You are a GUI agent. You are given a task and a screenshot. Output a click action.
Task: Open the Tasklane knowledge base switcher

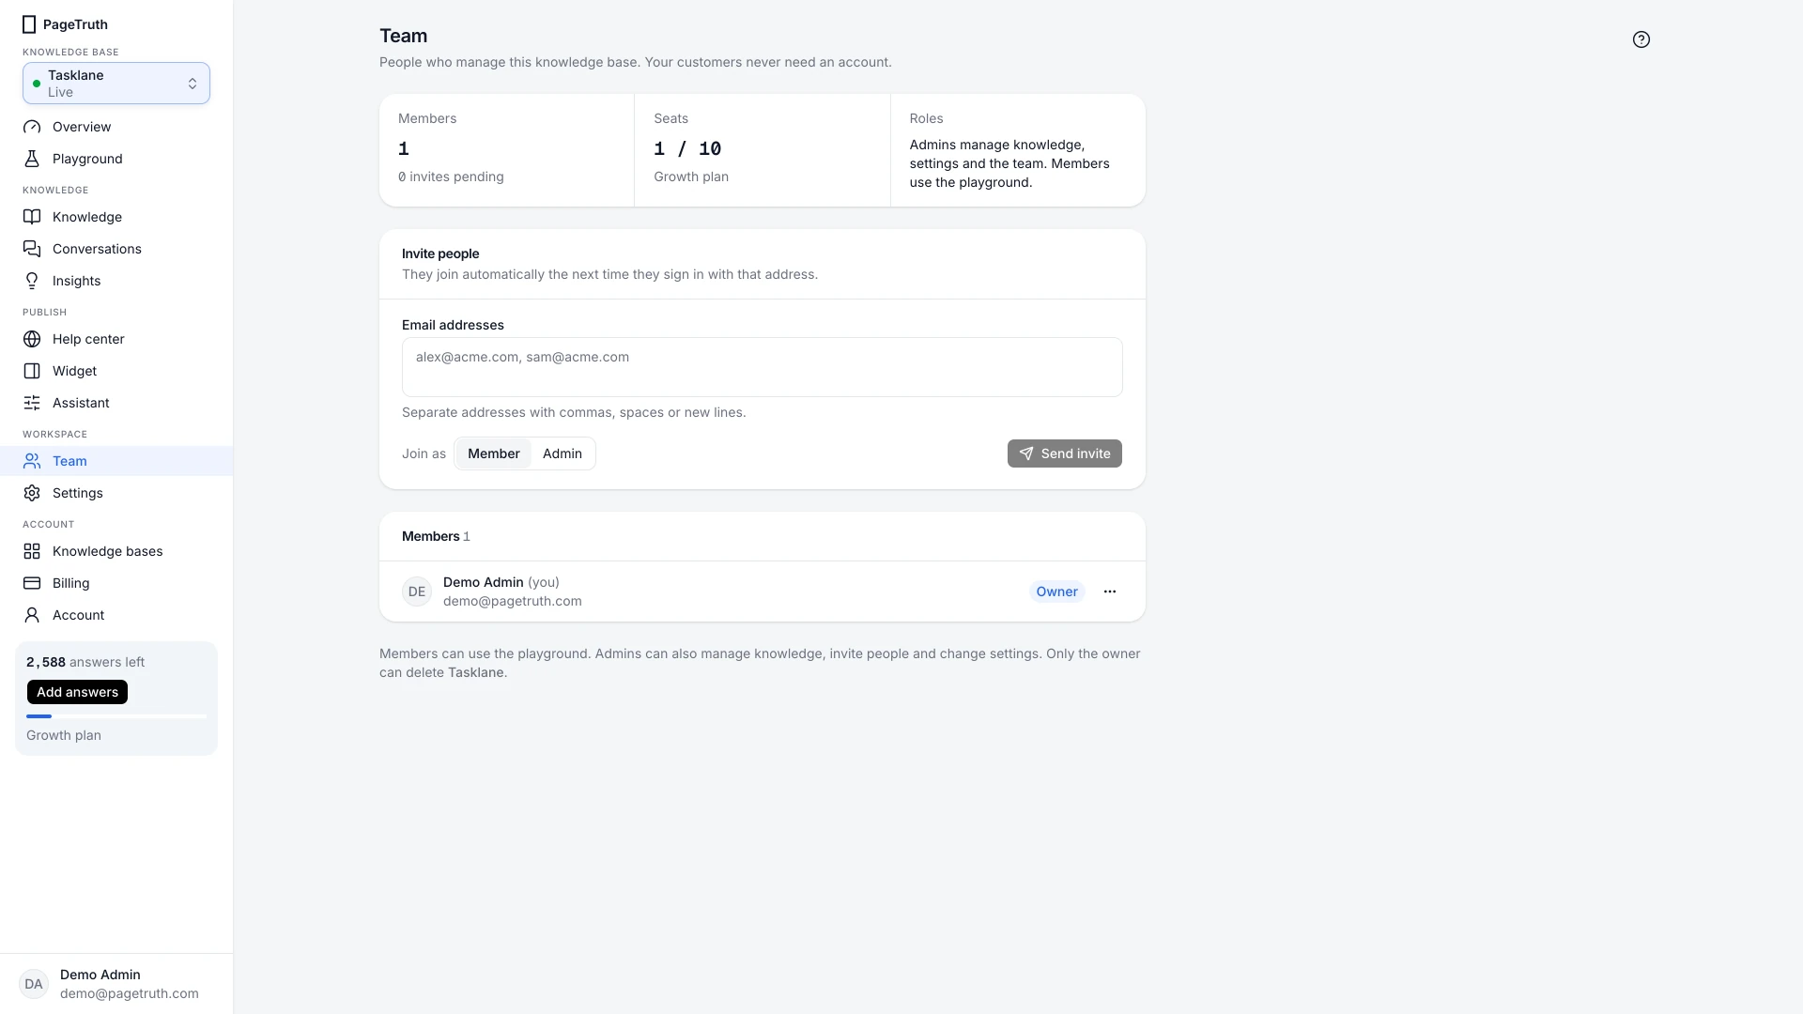point(116,84)
